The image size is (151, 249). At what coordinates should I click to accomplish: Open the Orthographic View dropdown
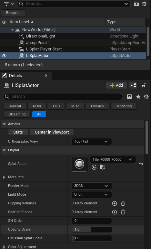coord(92,142)
